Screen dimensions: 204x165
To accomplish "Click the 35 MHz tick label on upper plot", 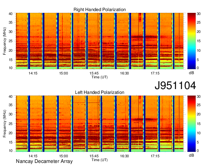I will 11,22.
